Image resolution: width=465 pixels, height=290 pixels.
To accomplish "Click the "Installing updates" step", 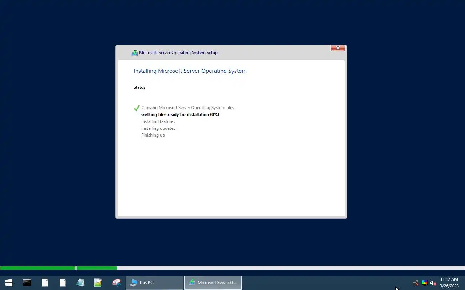I will coord(158,128).
